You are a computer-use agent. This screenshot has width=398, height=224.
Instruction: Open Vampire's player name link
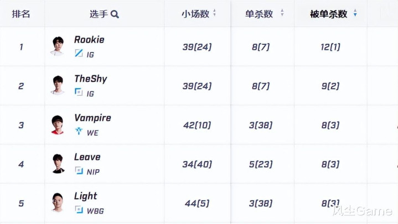click(x=92, y=118)
